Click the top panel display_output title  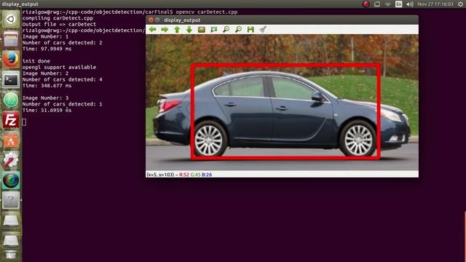[20, 4]
